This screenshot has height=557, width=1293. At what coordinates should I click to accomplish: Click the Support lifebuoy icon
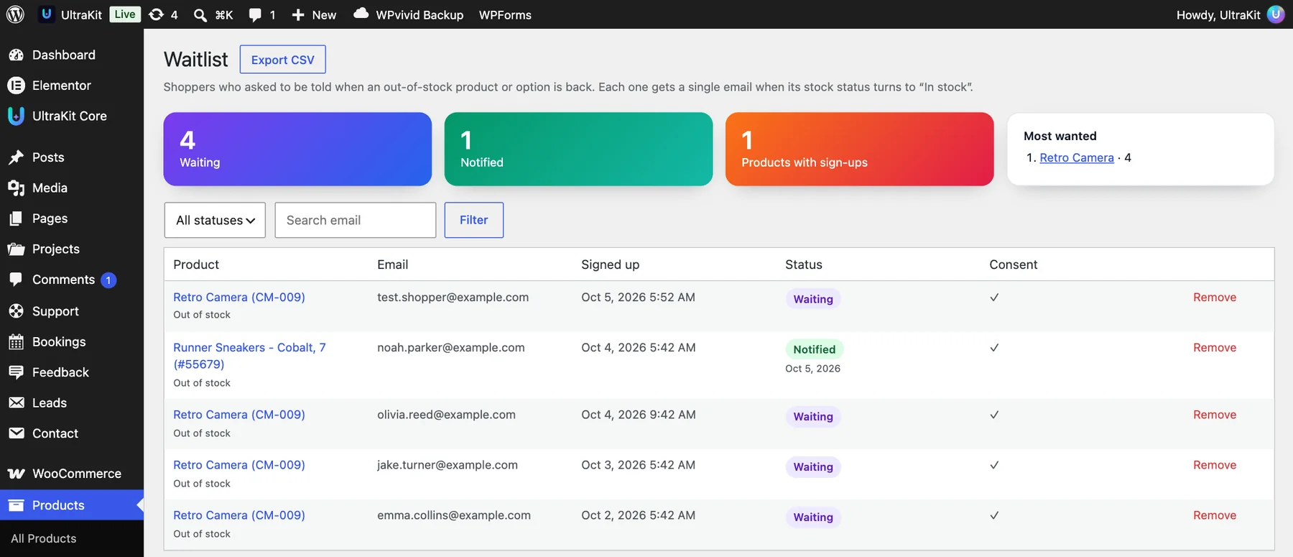click(x=16, y=311)
